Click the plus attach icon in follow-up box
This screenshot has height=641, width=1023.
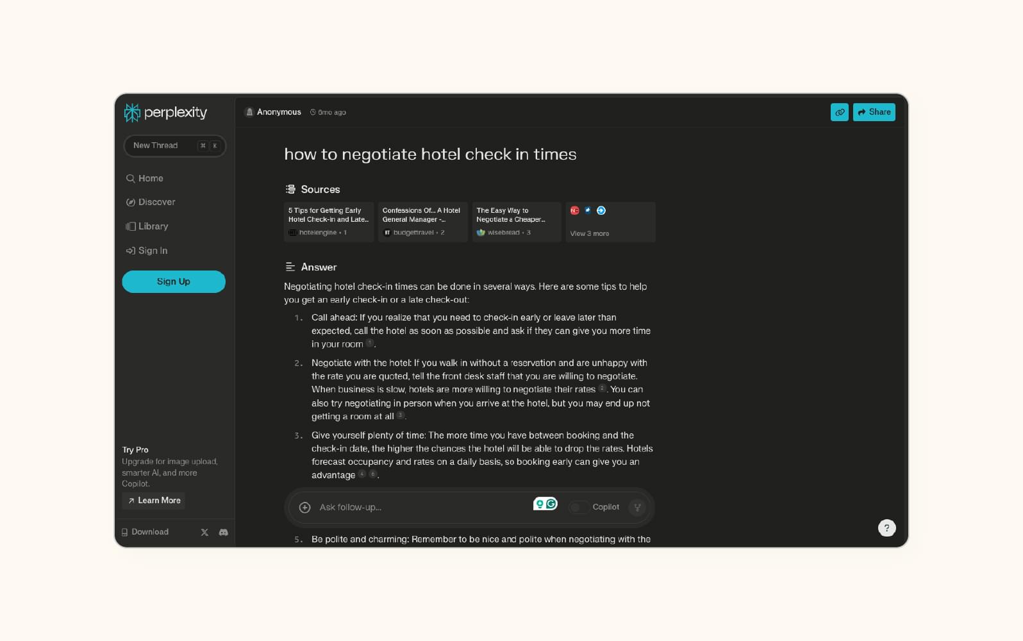[x=305, y=507]
